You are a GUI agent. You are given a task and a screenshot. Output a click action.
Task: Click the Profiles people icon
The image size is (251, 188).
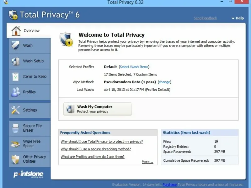tap(15, 92)
